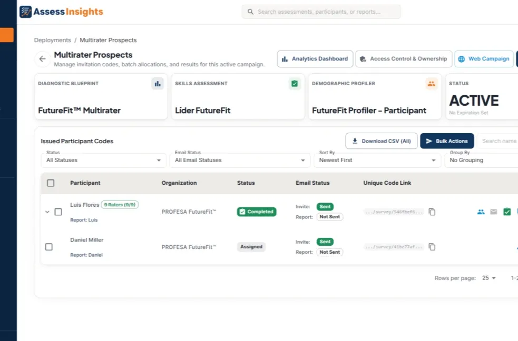Open the Analytics Dashboard
This screenshot has height=341, width=518.
(315, 59)
